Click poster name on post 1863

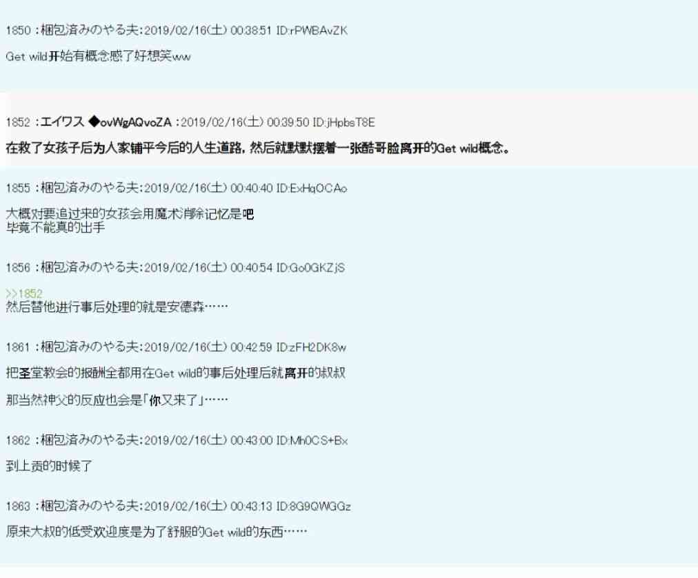[90, 506]
